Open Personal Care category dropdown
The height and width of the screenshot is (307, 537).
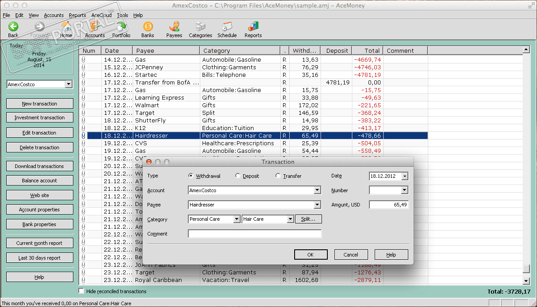click(237, 219)
